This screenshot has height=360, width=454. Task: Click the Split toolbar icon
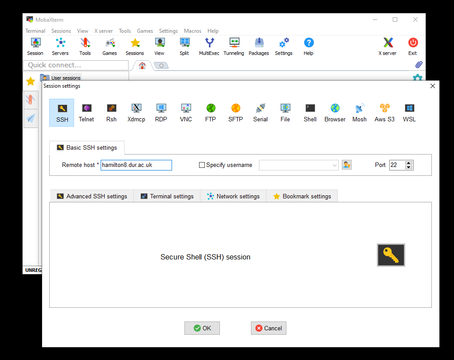[x=184, y=46]
